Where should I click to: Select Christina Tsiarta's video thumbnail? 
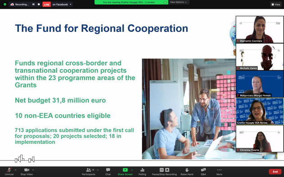(260, 138)
